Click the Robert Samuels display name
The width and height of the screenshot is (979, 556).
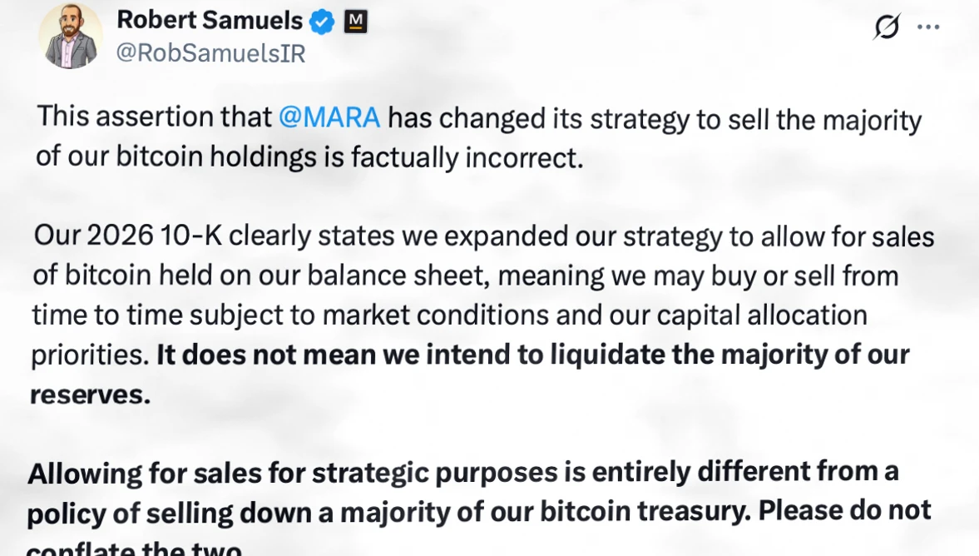pyautogui.click(x=208, y=20)
